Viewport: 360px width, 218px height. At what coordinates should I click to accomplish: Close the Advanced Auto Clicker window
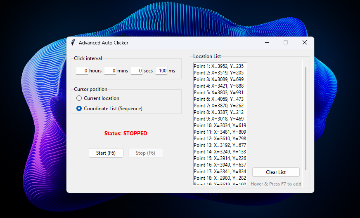point(304,42)
